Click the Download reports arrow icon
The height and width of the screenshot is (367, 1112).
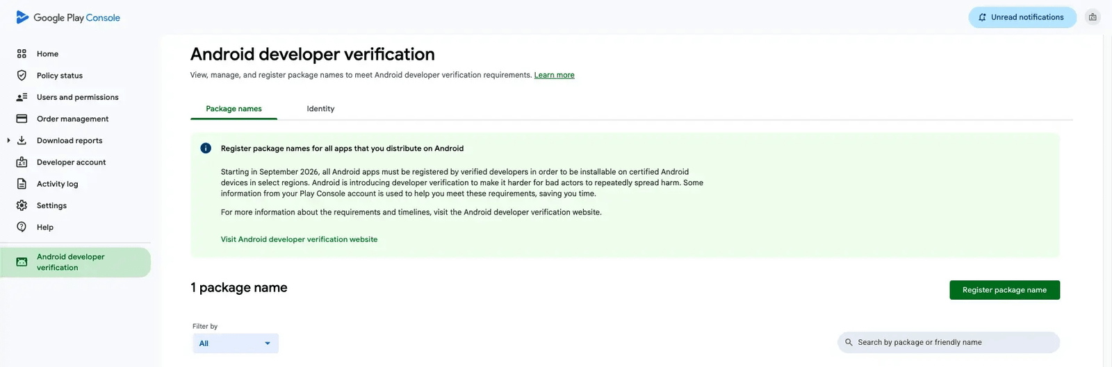click(x=22, y=140)
